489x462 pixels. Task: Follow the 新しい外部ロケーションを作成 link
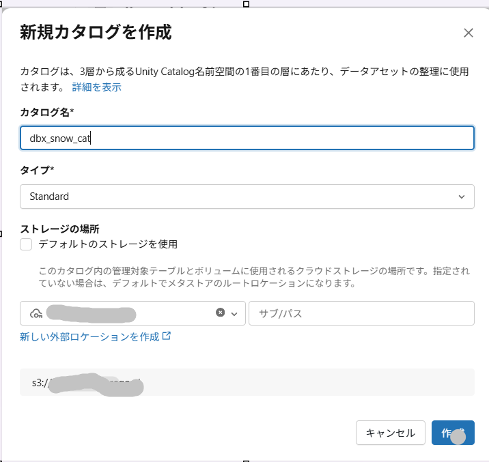click(x=89, y=336)
